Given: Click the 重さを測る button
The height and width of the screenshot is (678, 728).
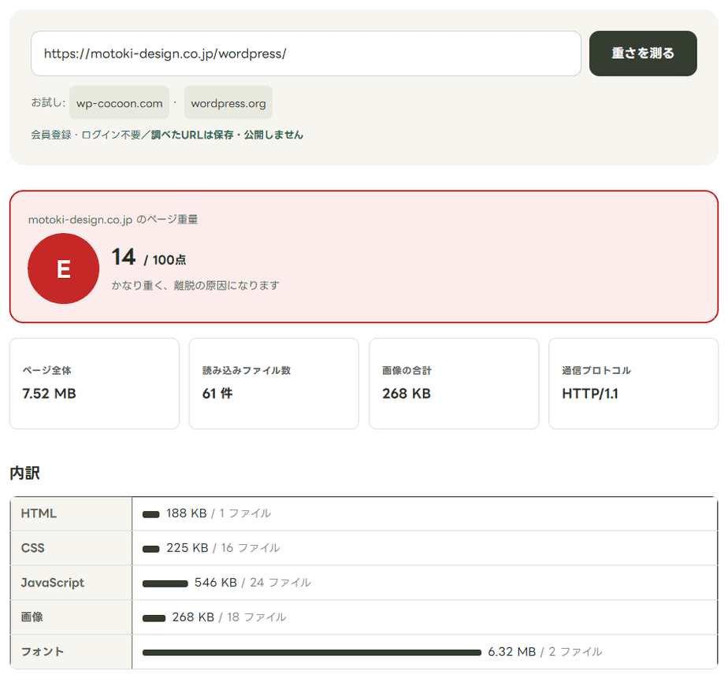Looking at the screenshot, I should pos(643,54).
